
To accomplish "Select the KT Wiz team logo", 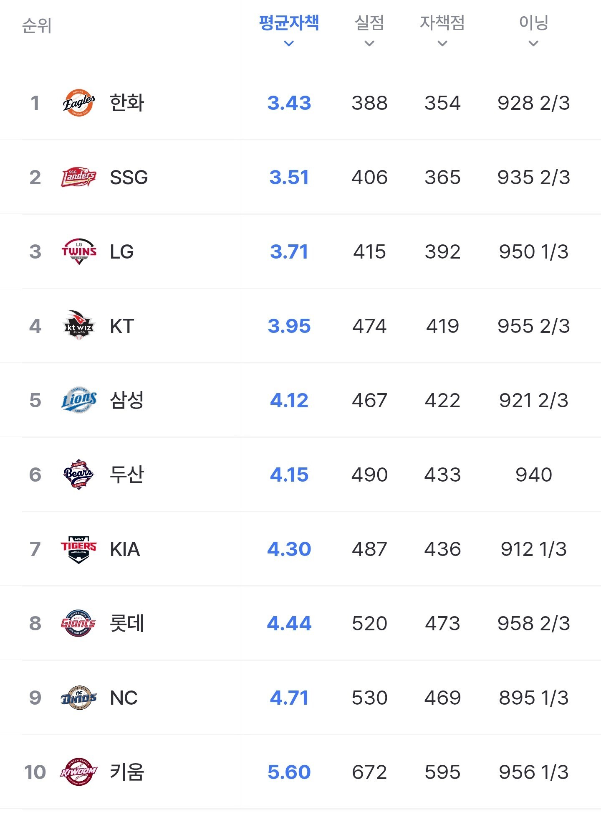I will pos(78,326).
